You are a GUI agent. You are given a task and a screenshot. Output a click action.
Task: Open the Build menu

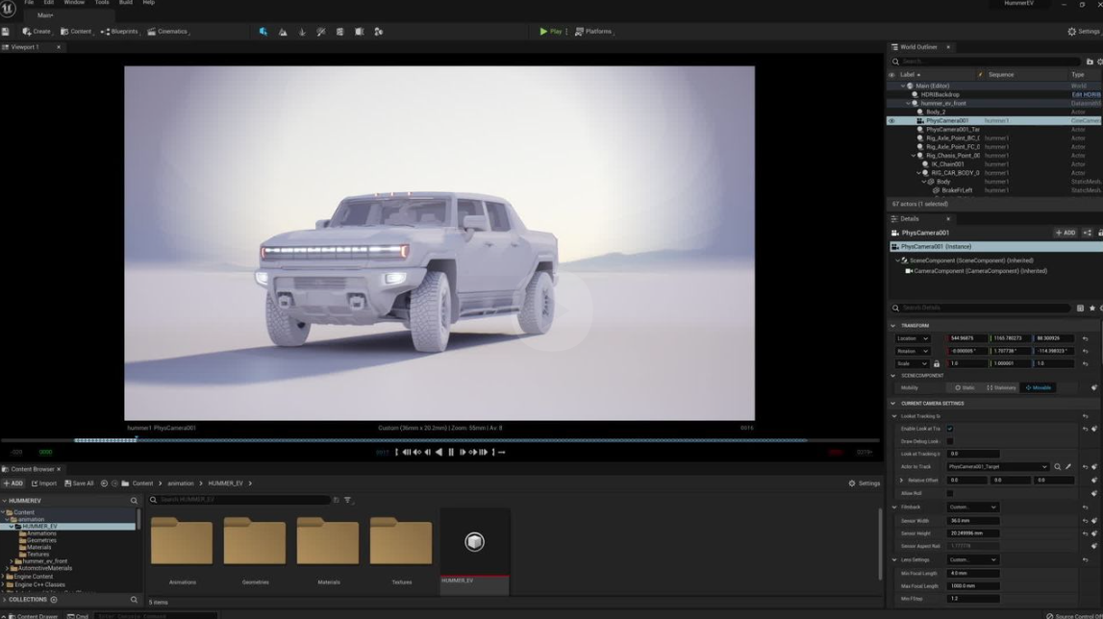click(125, 3)
